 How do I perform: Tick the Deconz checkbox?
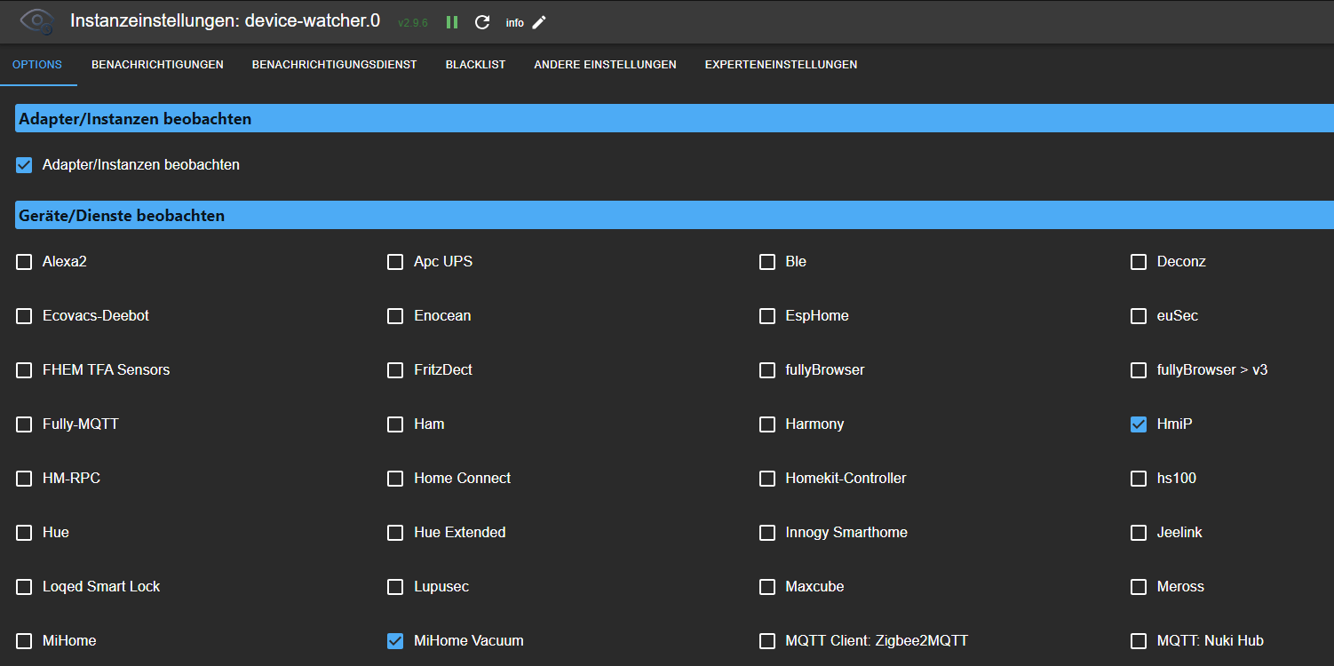point(1139,262)
